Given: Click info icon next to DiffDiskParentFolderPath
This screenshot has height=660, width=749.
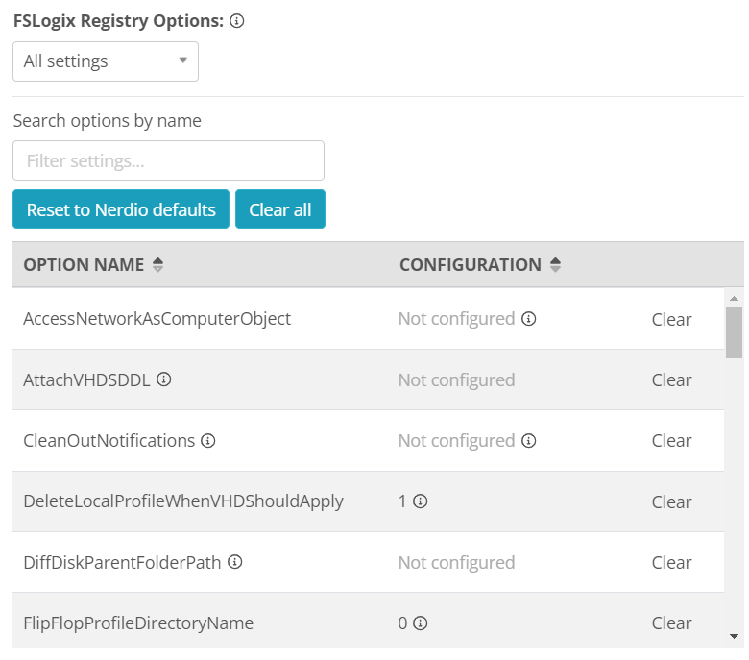Looking at the screenshot, I should [x=235, y=562].
